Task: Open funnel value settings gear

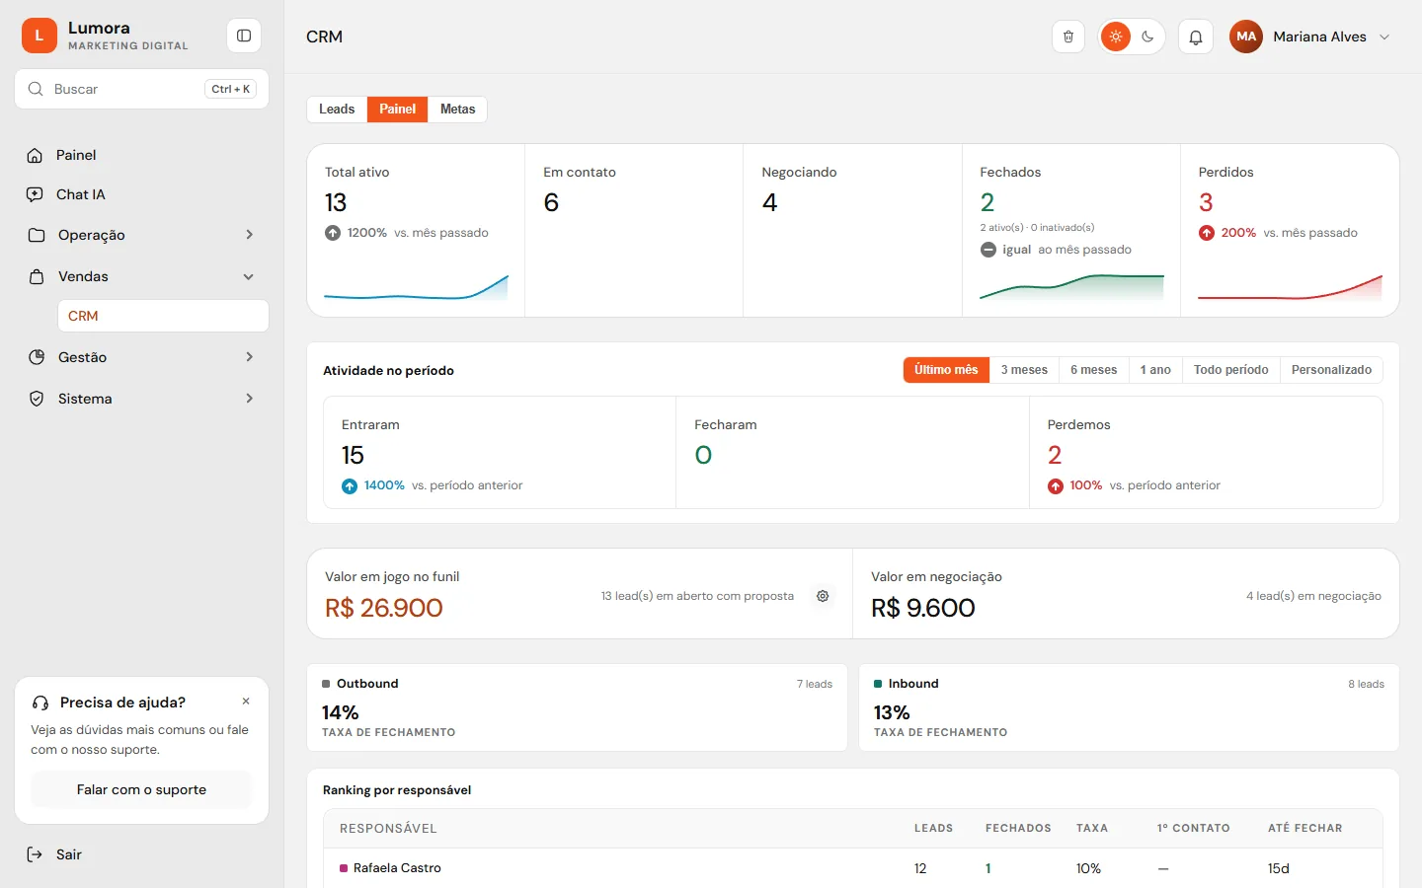Action: pos(823,596)
